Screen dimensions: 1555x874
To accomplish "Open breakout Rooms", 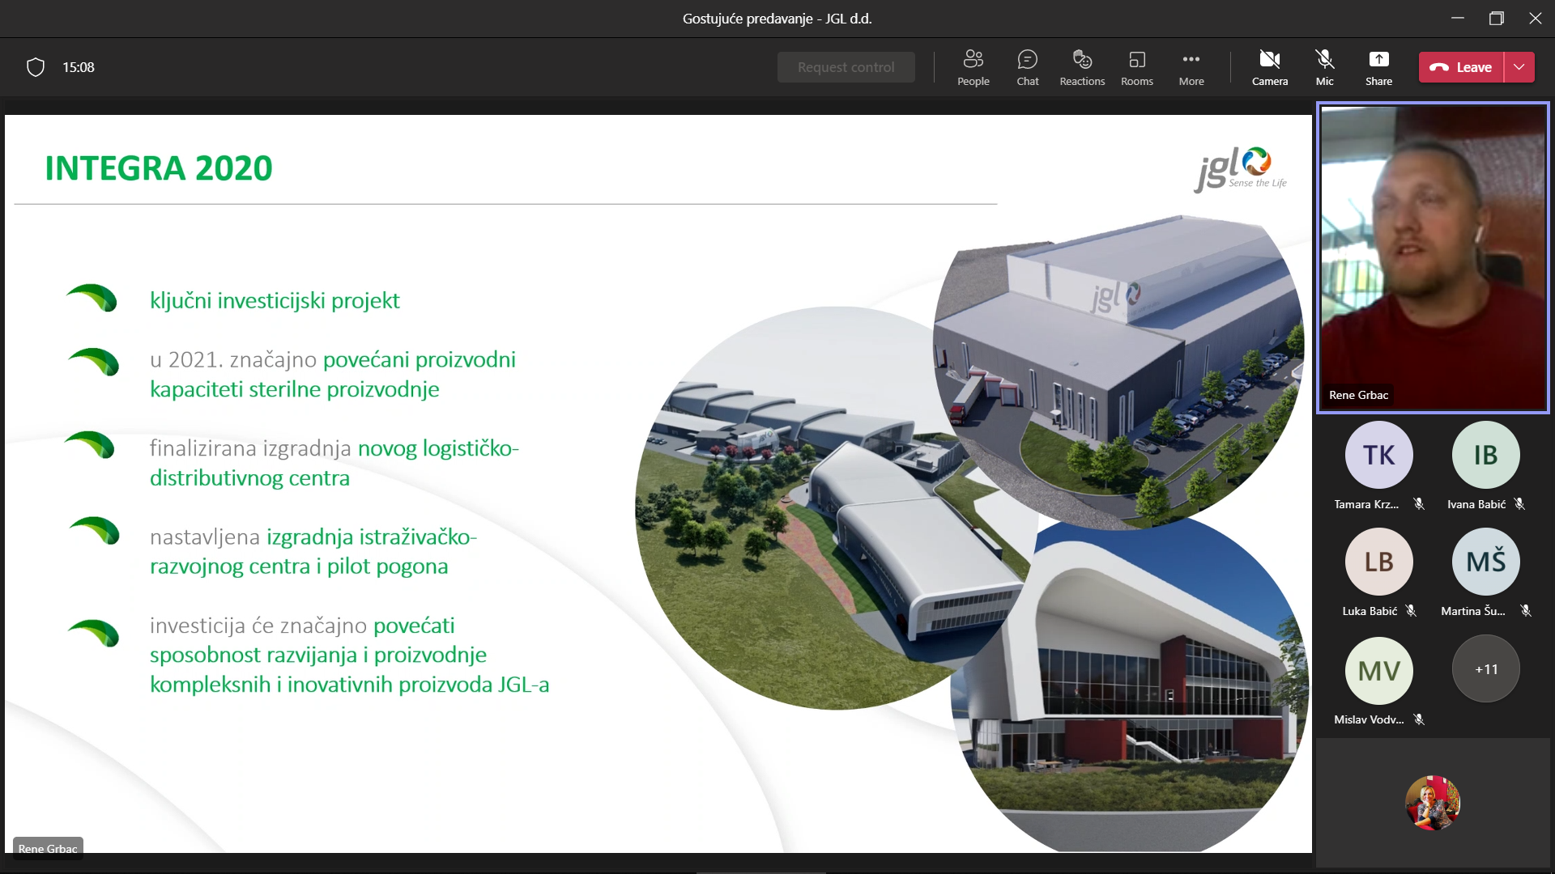I will pos(1136,67).
